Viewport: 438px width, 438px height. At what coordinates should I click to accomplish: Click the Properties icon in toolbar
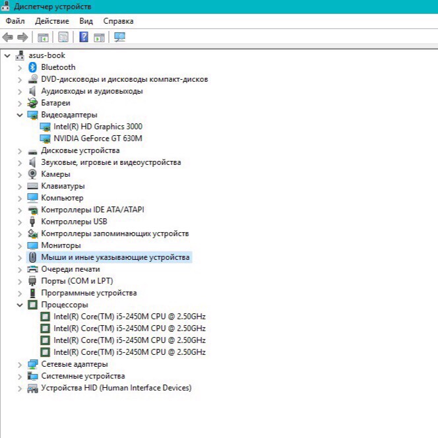pos(63,37)
